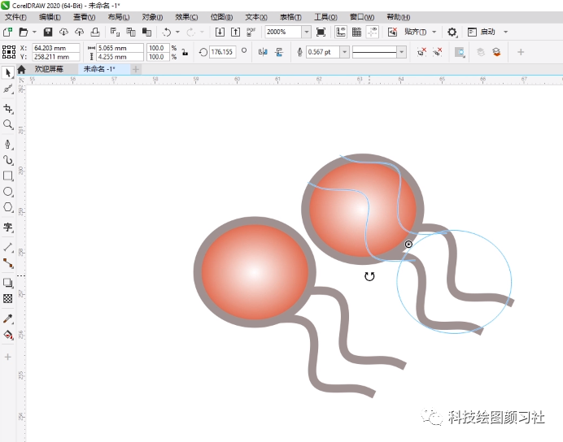Screen dimensions: 563x442
Task: Click the Mirror horizontally icon
Action: [263, 52]
